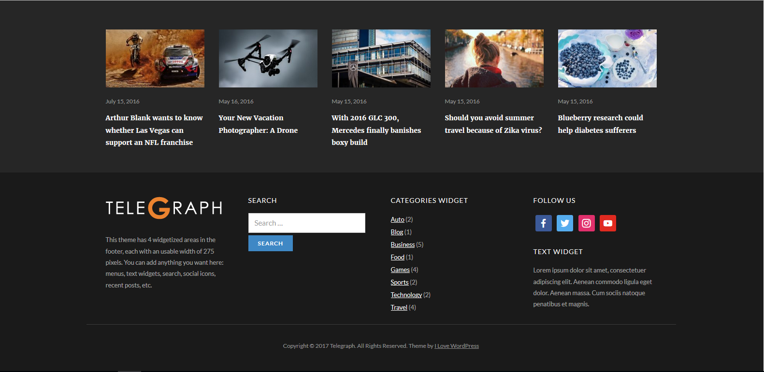The height and width of the screenshot is (372, 764).
Task: Click the Telegraph footer logo
Action: (164, 208)
